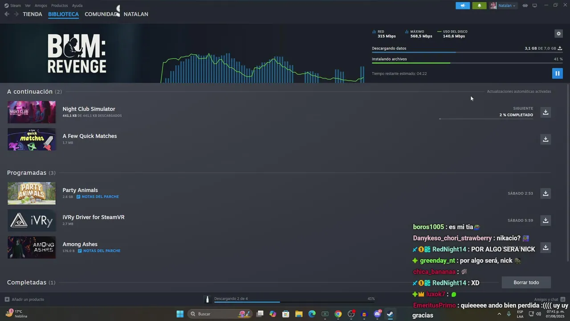
Task: Click iVRy Driver thumbnail
Action: (32, 220)
